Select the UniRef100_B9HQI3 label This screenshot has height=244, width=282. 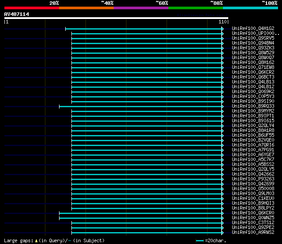pyautogui.click(x=253, y=203)
